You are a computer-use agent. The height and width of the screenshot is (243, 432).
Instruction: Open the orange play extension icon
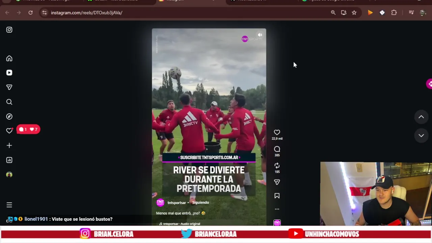tap(370, 12)
